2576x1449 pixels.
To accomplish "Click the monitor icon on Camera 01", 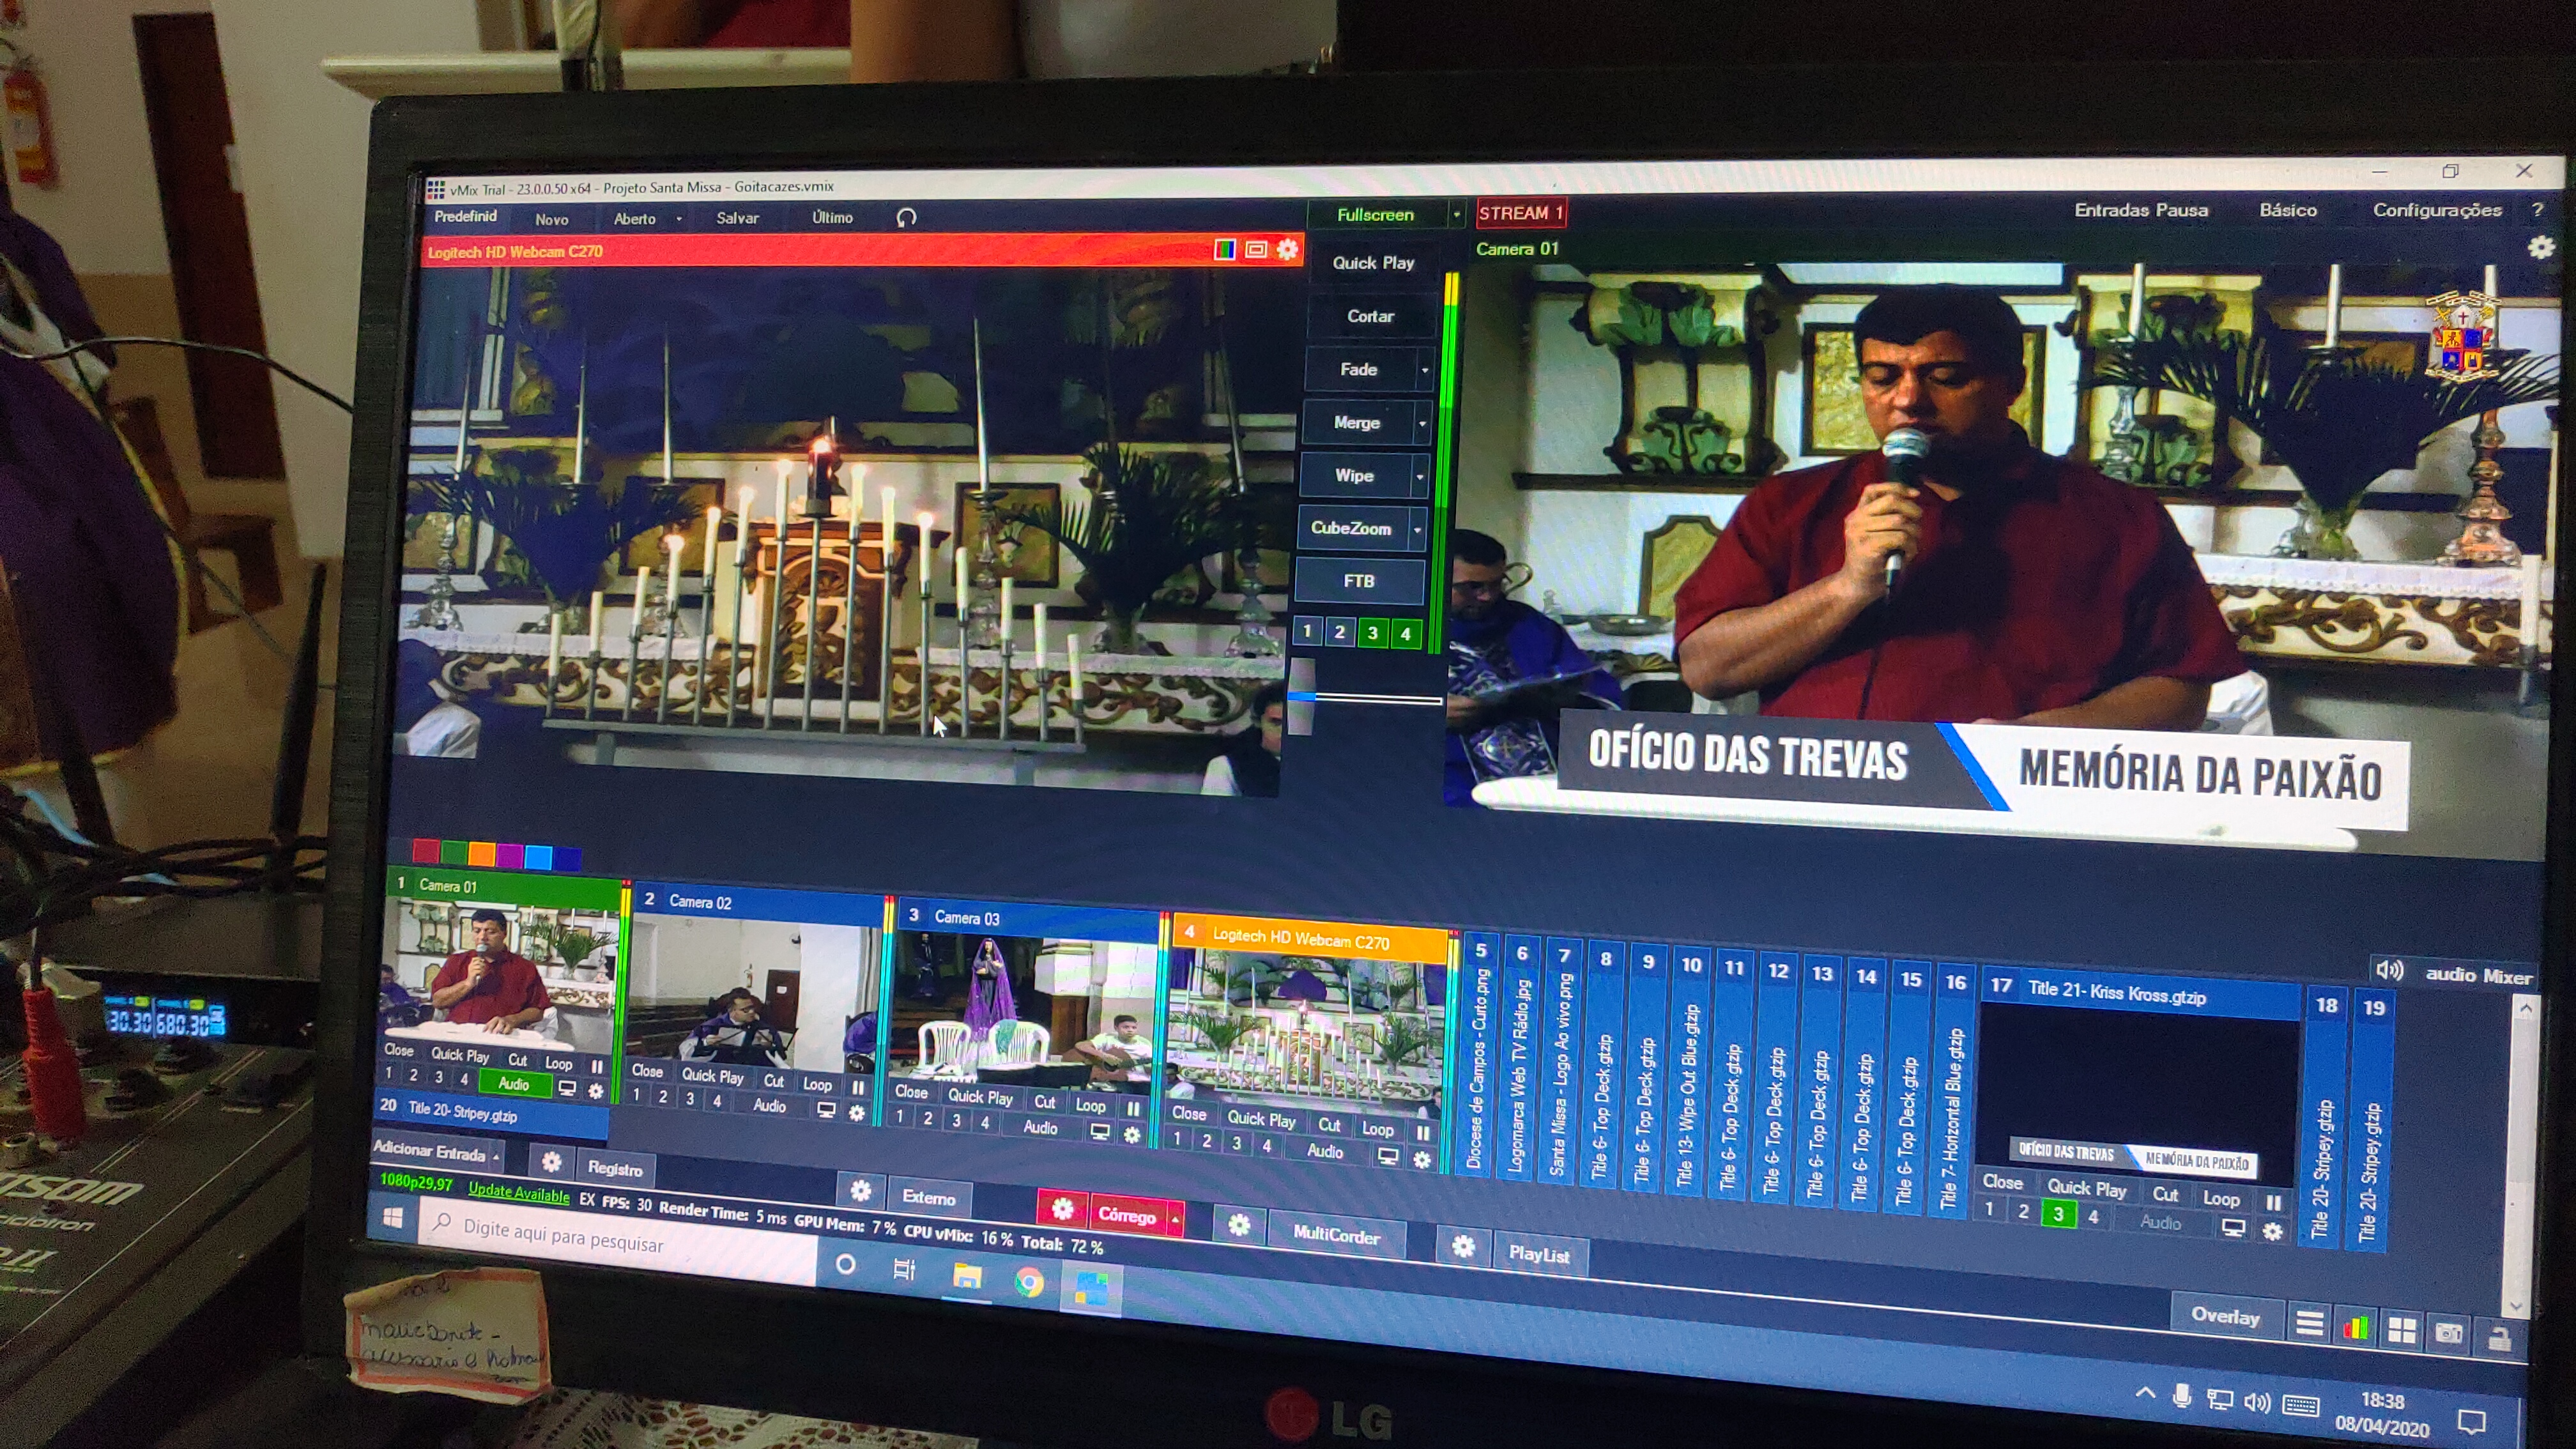I will (x=567, y=1088).
